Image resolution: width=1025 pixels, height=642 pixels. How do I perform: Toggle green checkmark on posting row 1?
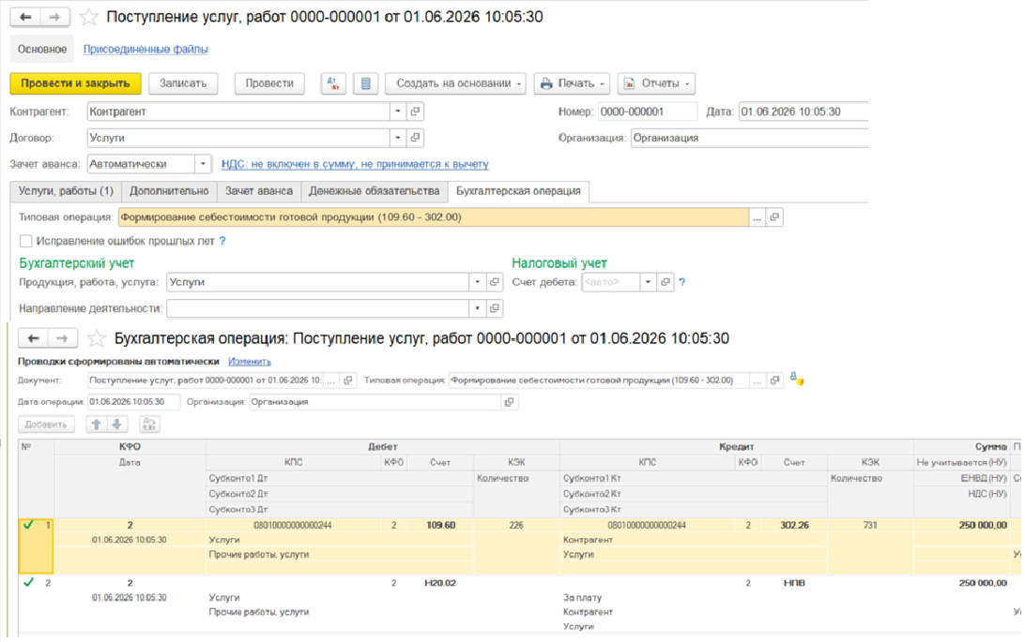(x=28, y=525)
